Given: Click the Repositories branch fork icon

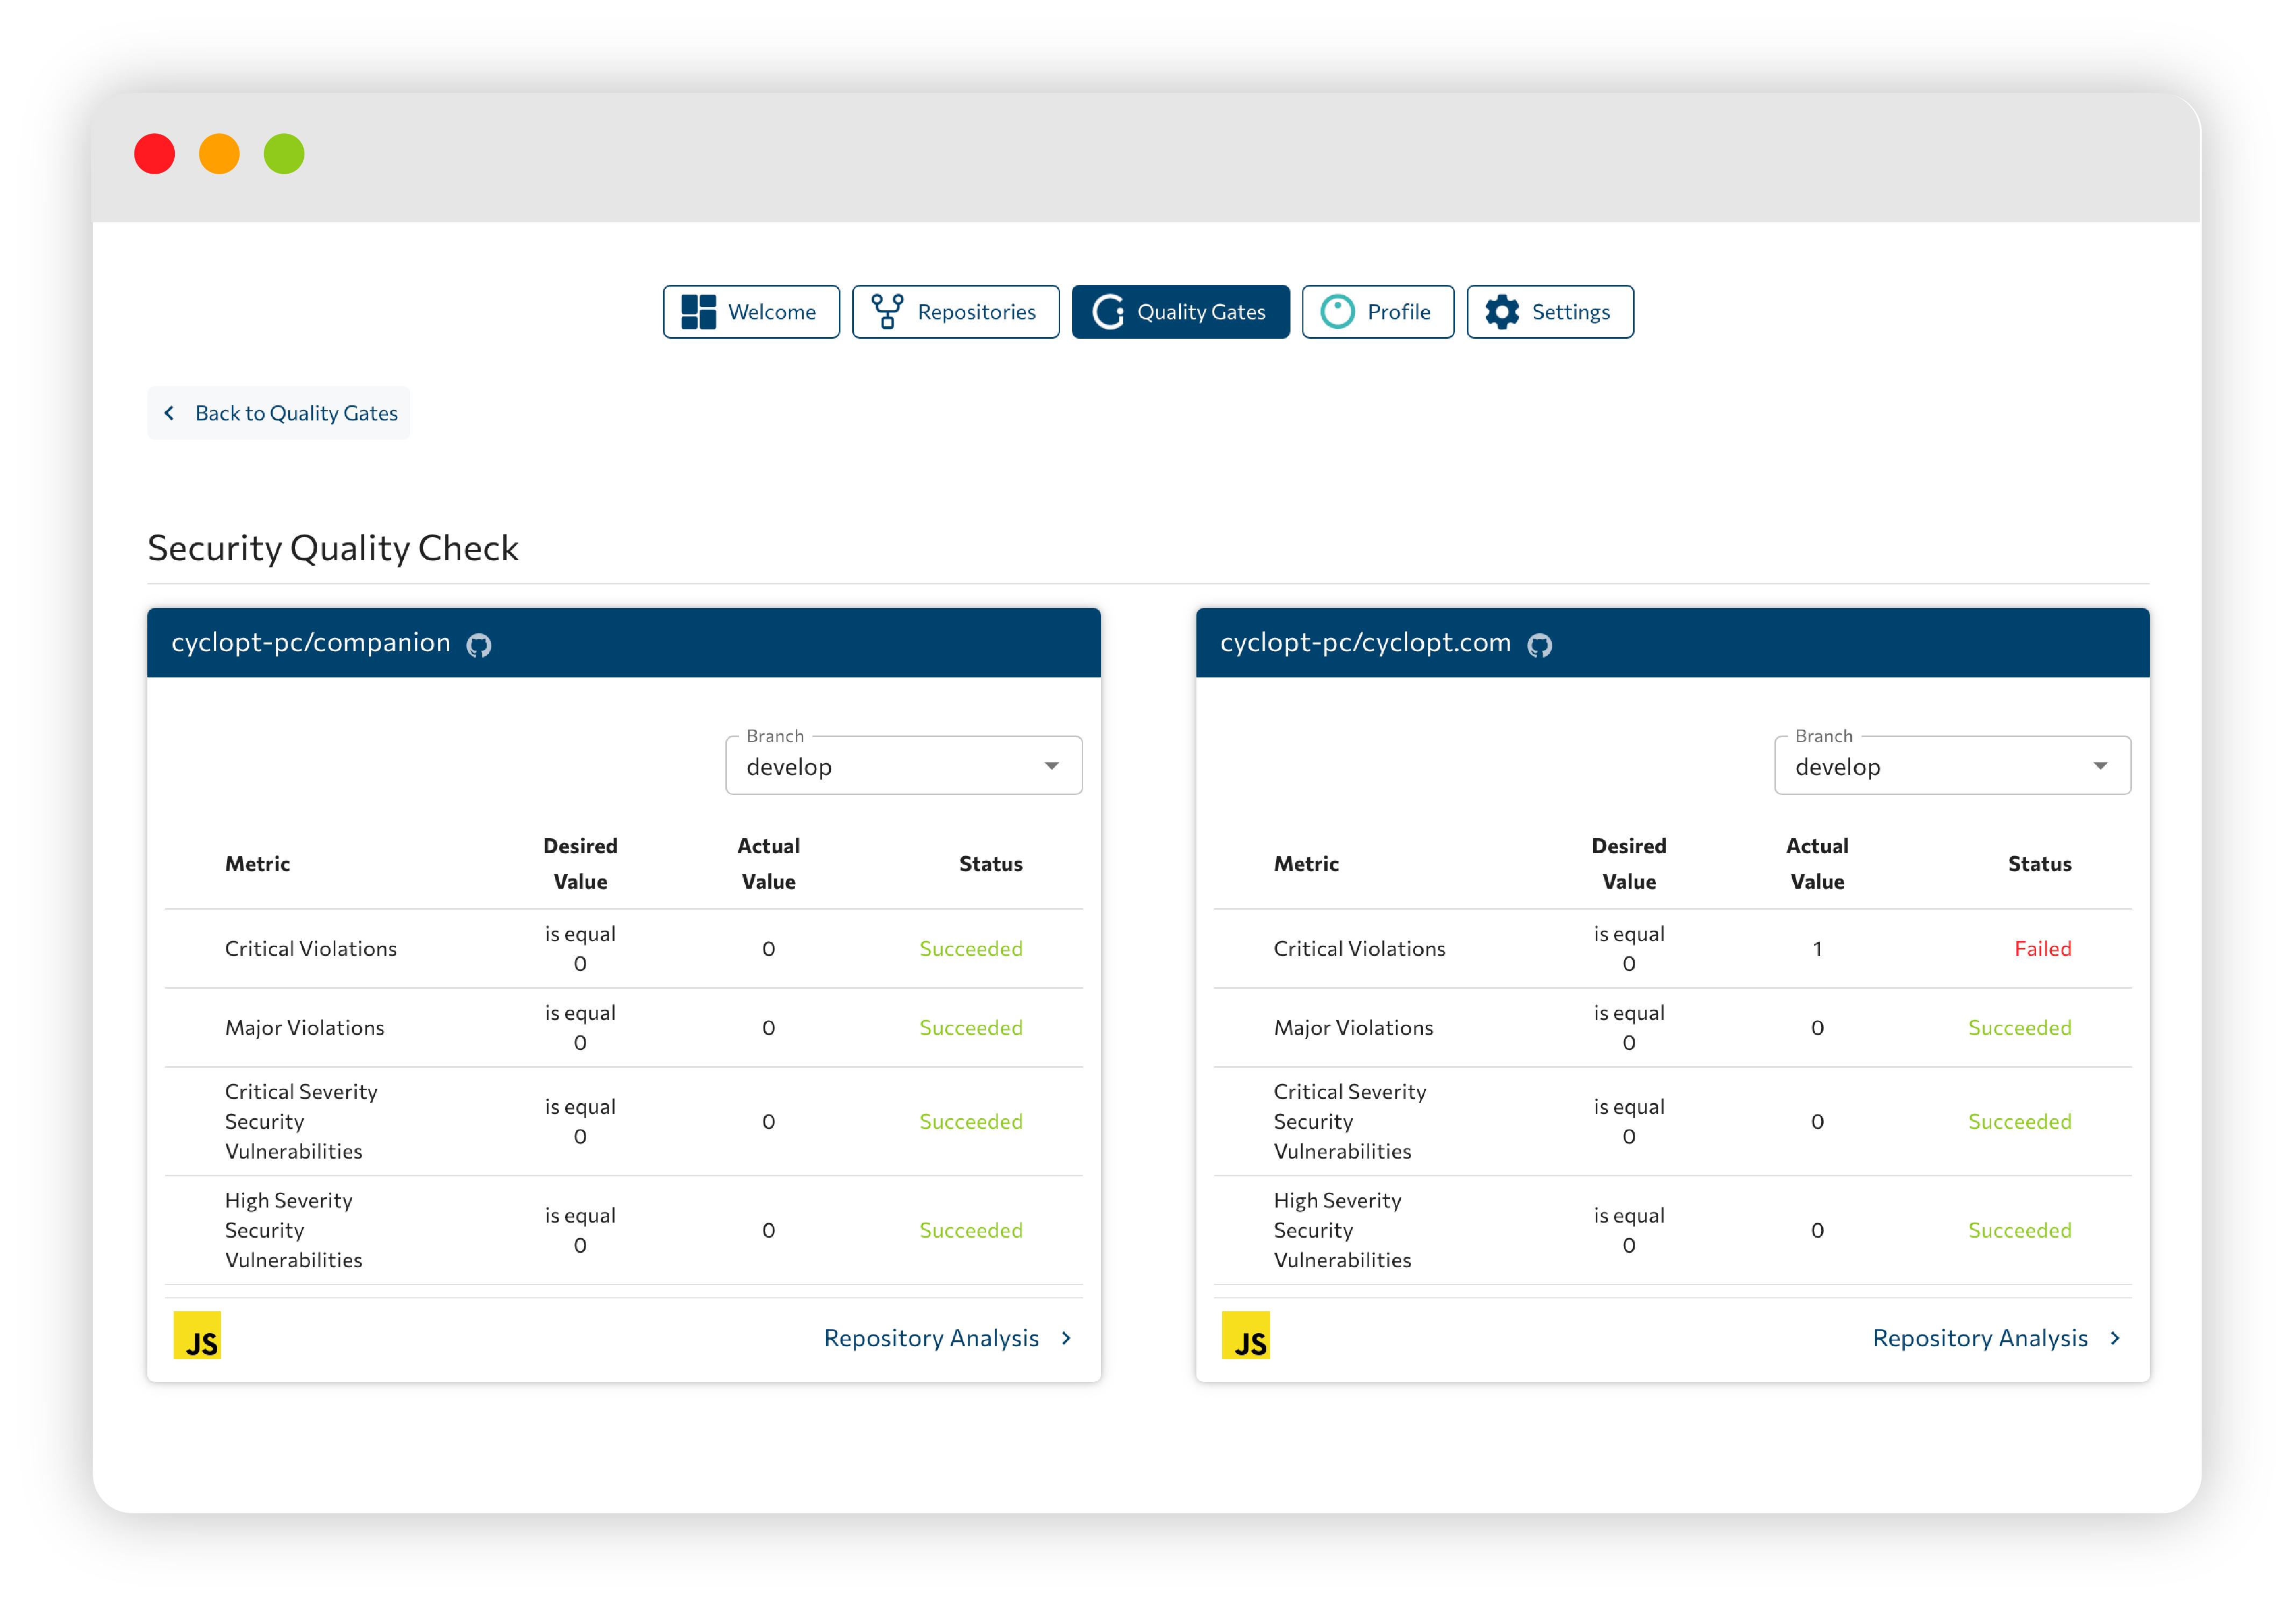Looking at the screenshot, I should click(887, 312).
